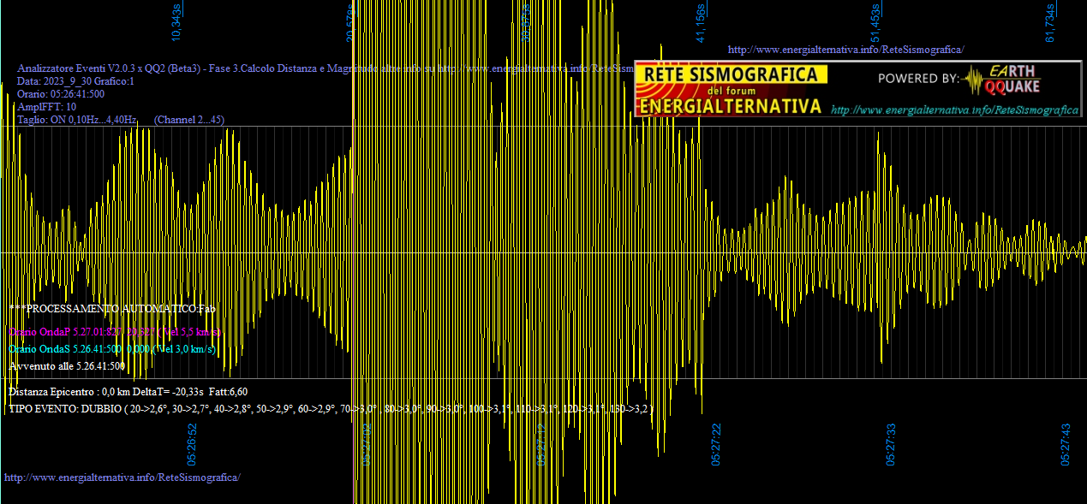Image resolution: width=1087 pixels, height=504 pixels.
Task: Click the 05:26:52 clock-time label
Action: (x=193, y=443)
